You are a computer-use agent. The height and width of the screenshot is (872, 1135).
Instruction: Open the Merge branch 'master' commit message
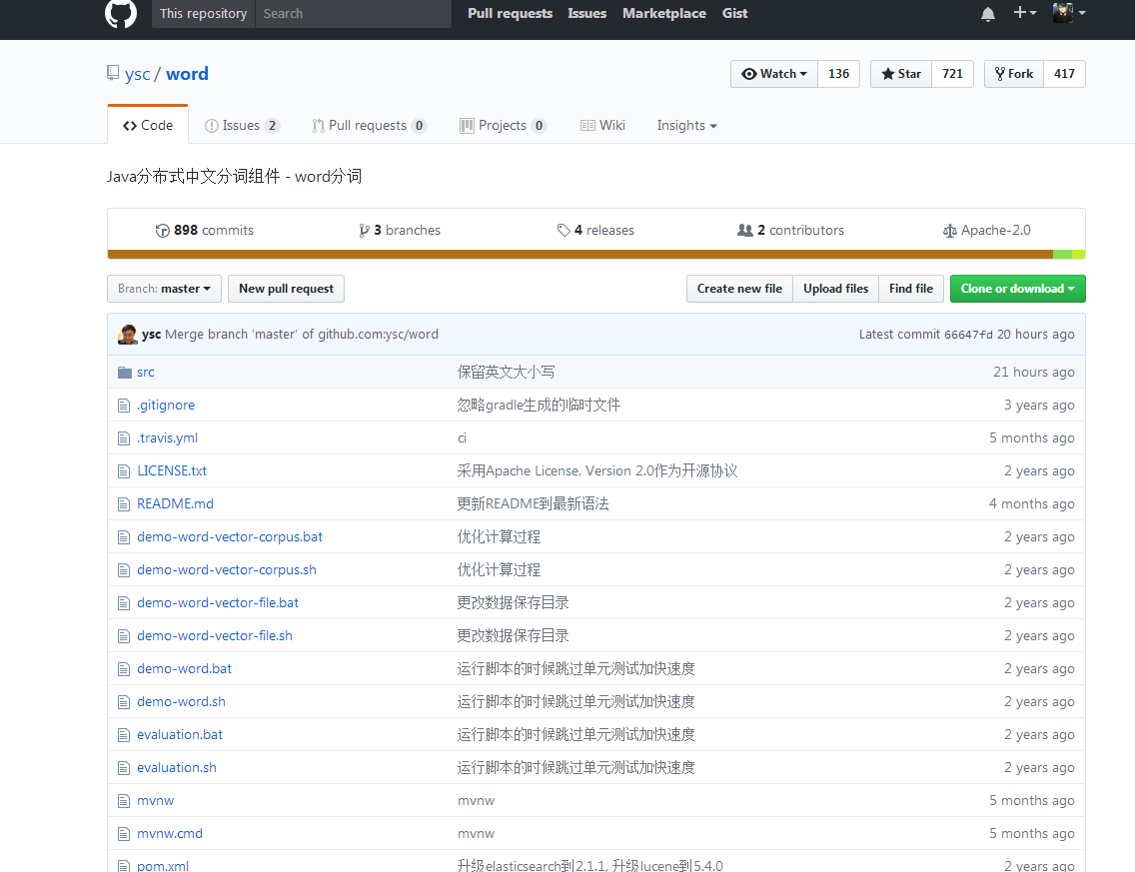tap(302, 335)
